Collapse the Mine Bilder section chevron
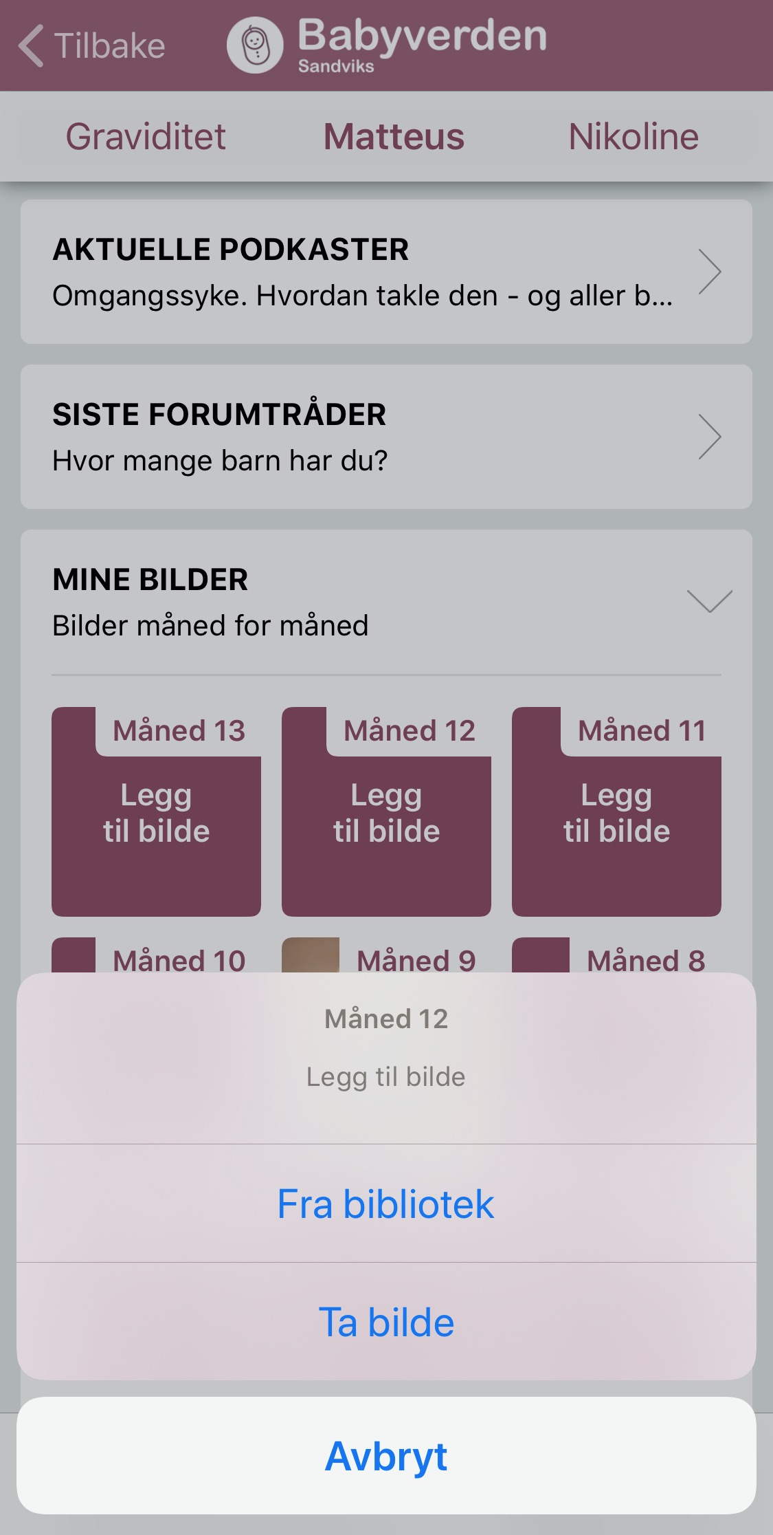Screen dimensions: 773x1535 (709, 601)
